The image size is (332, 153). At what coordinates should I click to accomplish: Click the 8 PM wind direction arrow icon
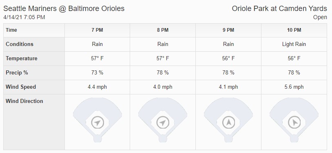point(163,122)
